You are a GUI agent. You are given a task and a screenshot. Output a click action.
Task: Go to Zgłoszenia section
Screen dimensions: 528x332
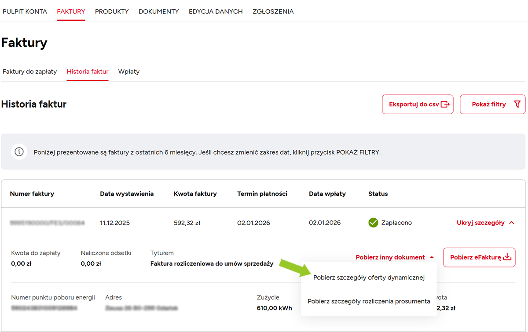(273, 11)
